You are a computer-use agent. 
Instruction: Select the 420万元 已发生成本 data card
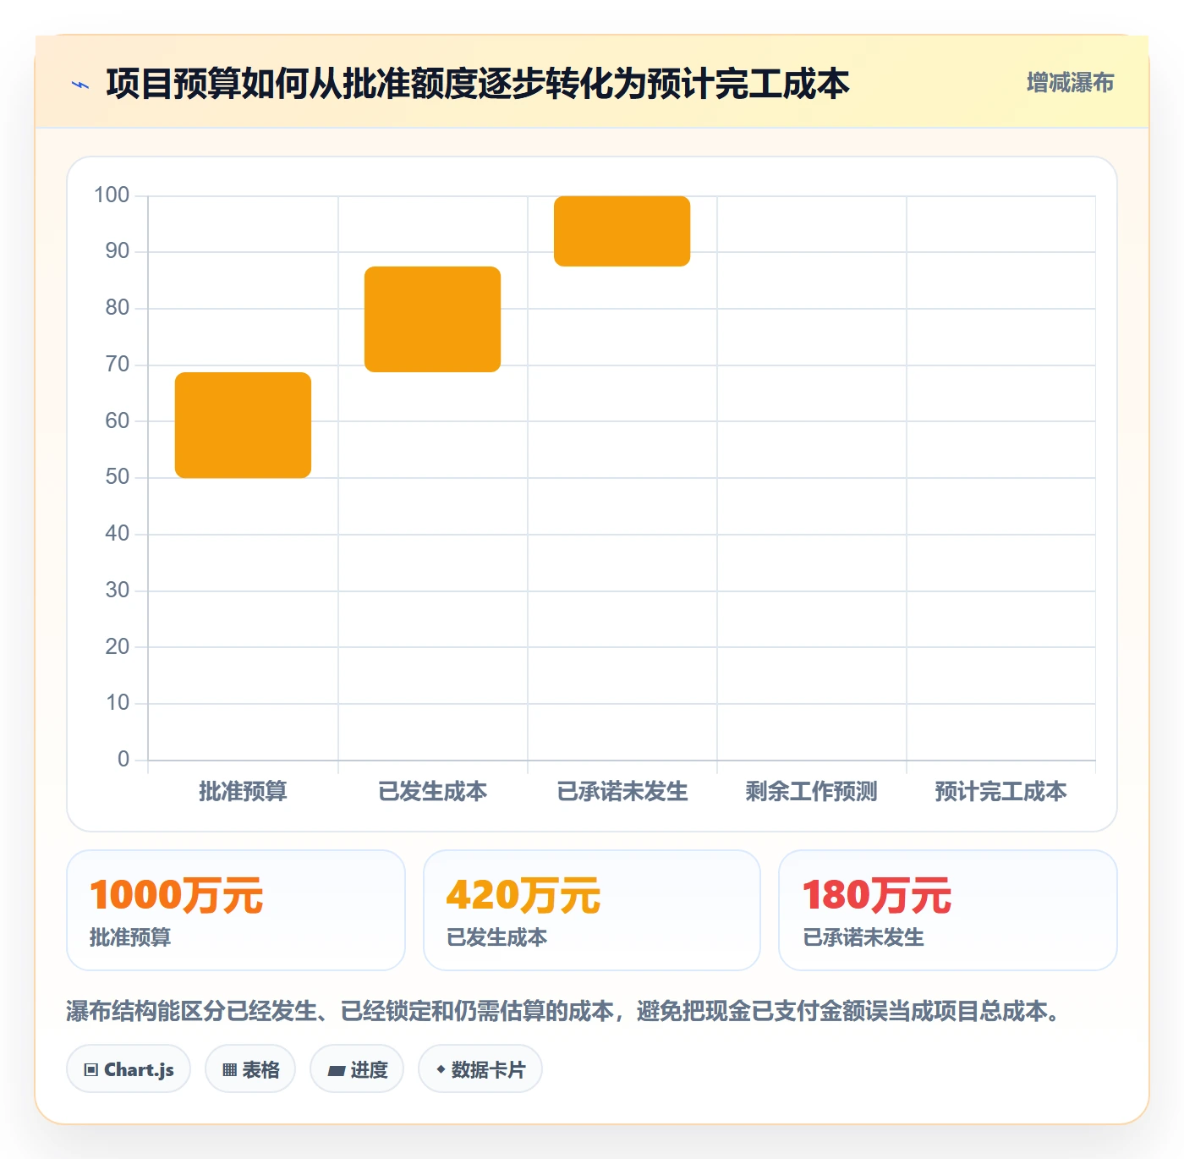[x=592, y=910]
